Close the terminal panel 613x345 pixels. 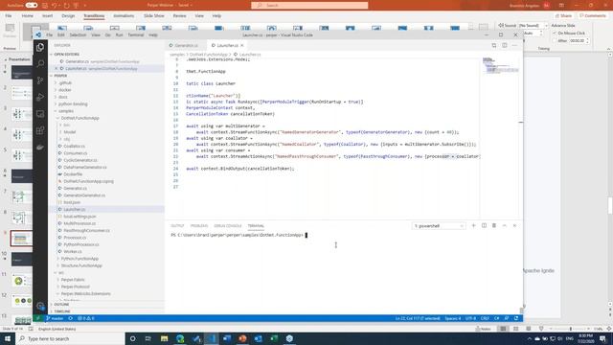(x=514, y=226)
